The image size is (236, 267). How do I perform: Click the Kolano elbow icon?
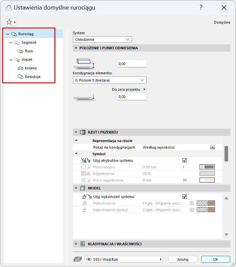pyautogui.click(x=20, y=68)
